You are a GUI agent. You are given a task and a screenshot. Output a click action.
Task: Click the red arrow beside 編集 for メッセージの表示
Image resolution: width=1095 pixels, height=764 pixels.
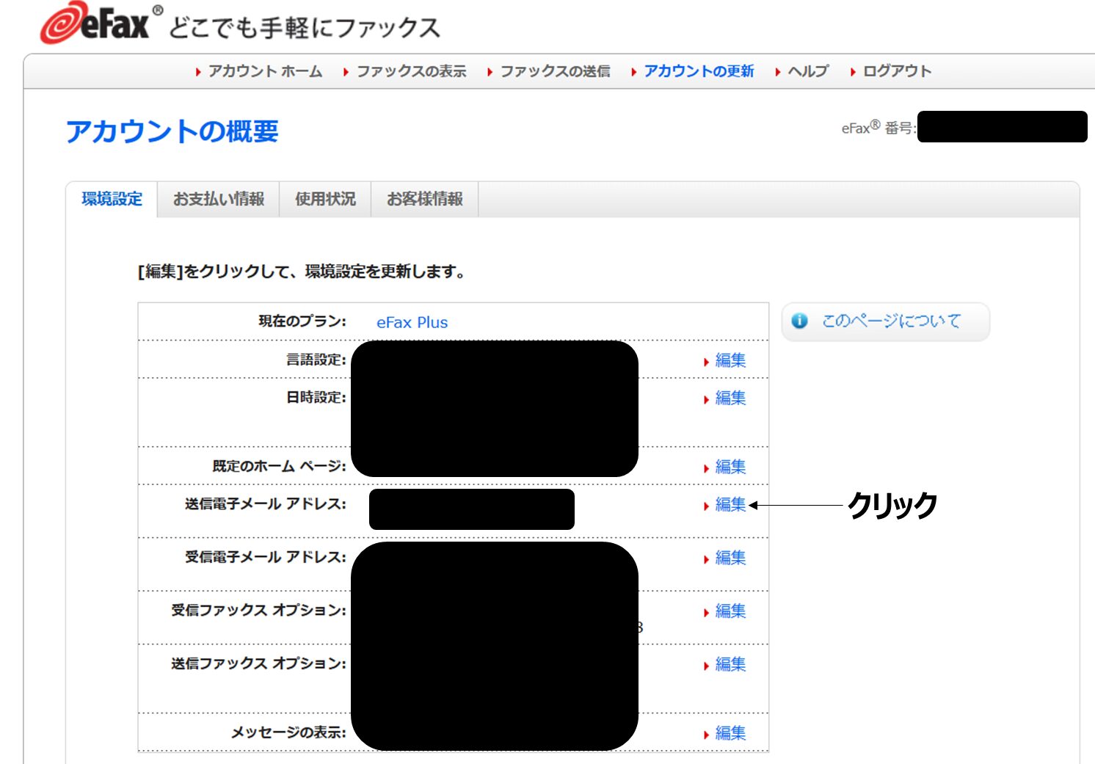[x=707, y=733]
